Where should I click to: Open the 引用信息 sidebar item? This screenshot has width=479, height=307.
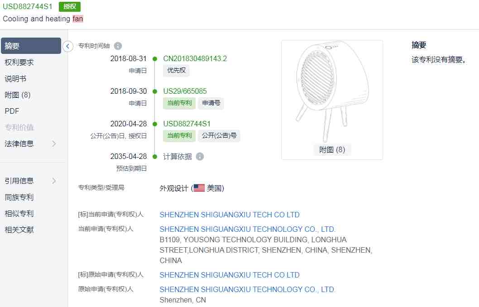tap(19, 181)
